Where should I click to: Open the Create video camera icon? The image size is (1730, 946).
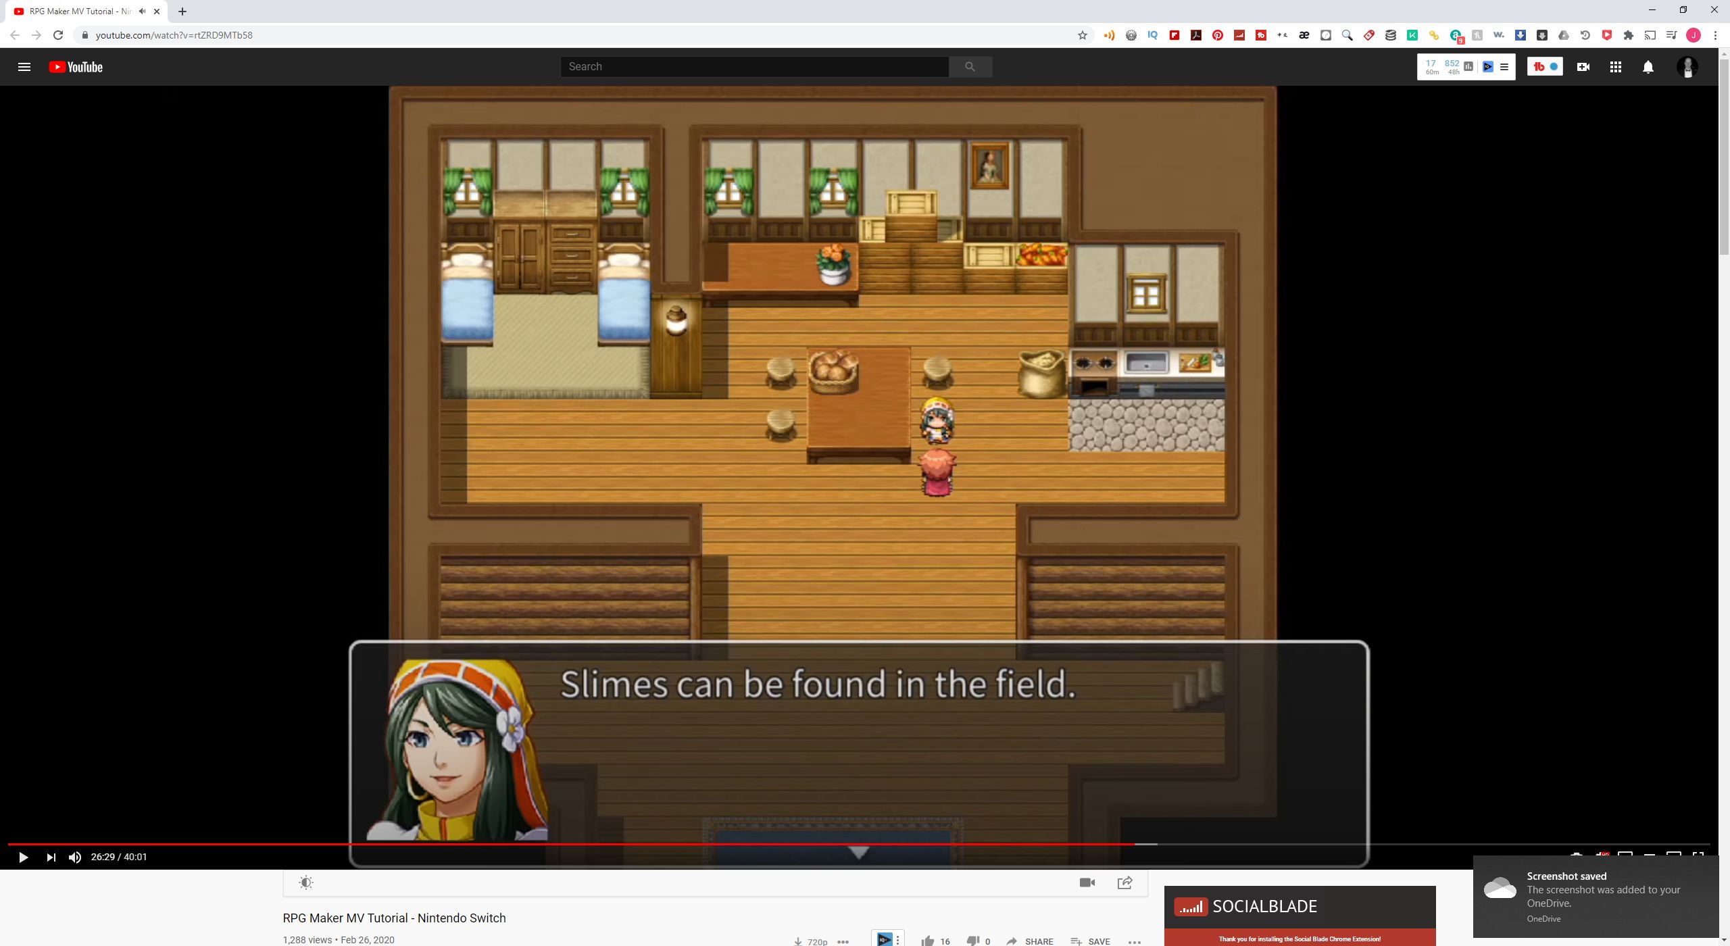tap(1583, 67)
